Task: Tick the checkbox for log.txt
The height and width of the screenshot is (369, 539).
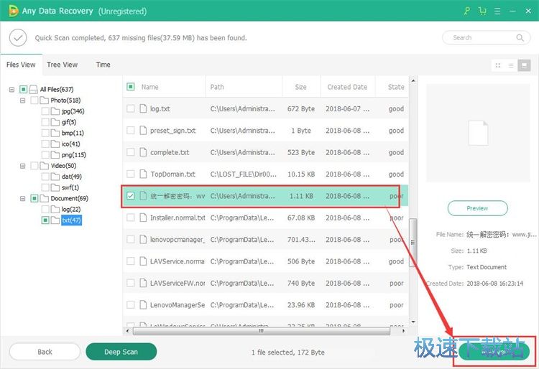Action: pos(131,109)
